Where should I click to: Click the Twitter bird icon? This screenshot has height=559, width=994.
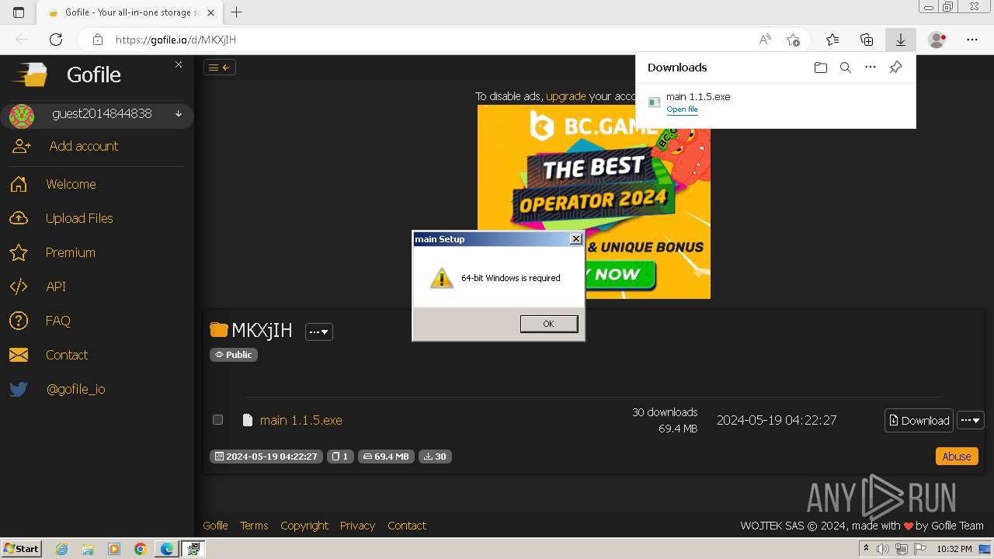pos(19,389)
